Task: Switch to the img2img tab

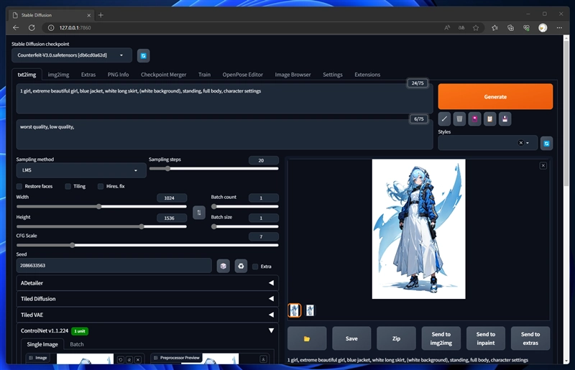Action: click(x=58, y=75)
